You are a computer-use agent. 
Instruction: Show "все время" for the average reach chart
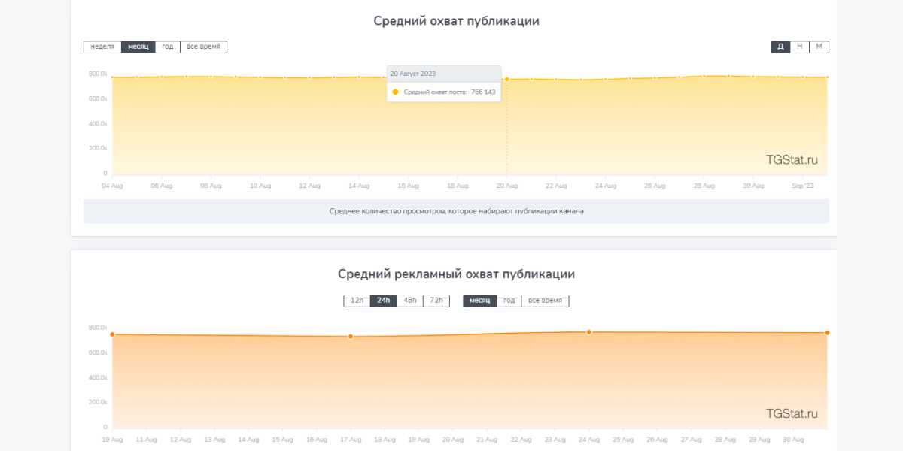203,47
